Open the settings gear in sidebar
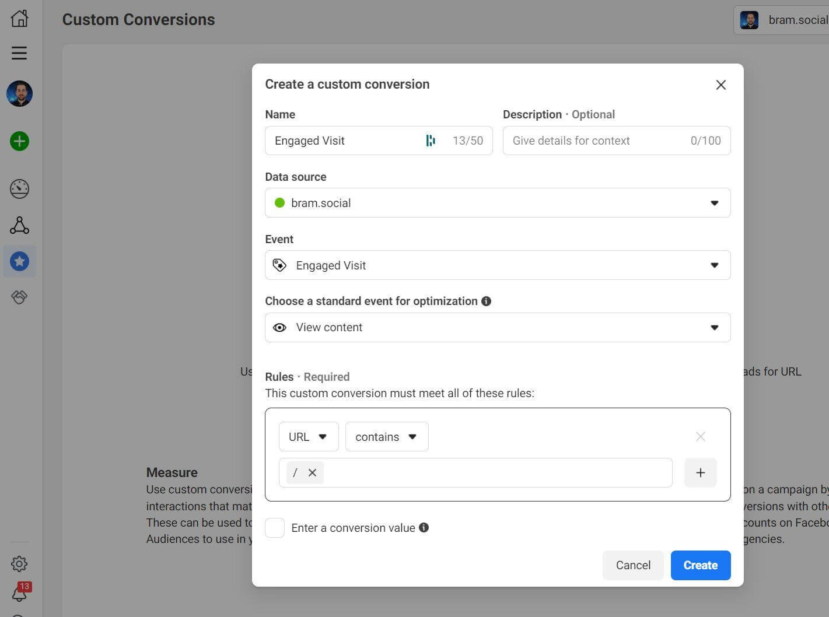Image resolution: width=829 pixels, height=617 pixels. pyautogui.click(x=19, y=564)
